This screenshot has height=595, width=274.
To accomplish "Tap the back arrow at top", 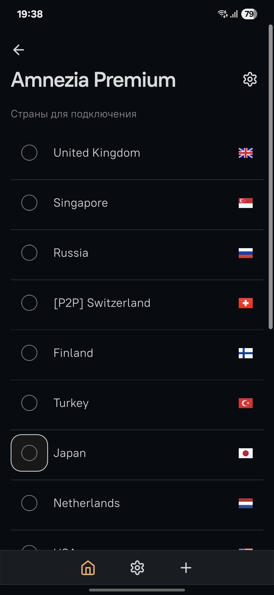I will pos(19,50).
